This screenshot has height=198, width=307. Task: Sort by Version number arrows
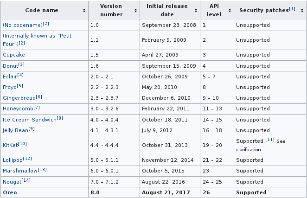click(135, 10)
